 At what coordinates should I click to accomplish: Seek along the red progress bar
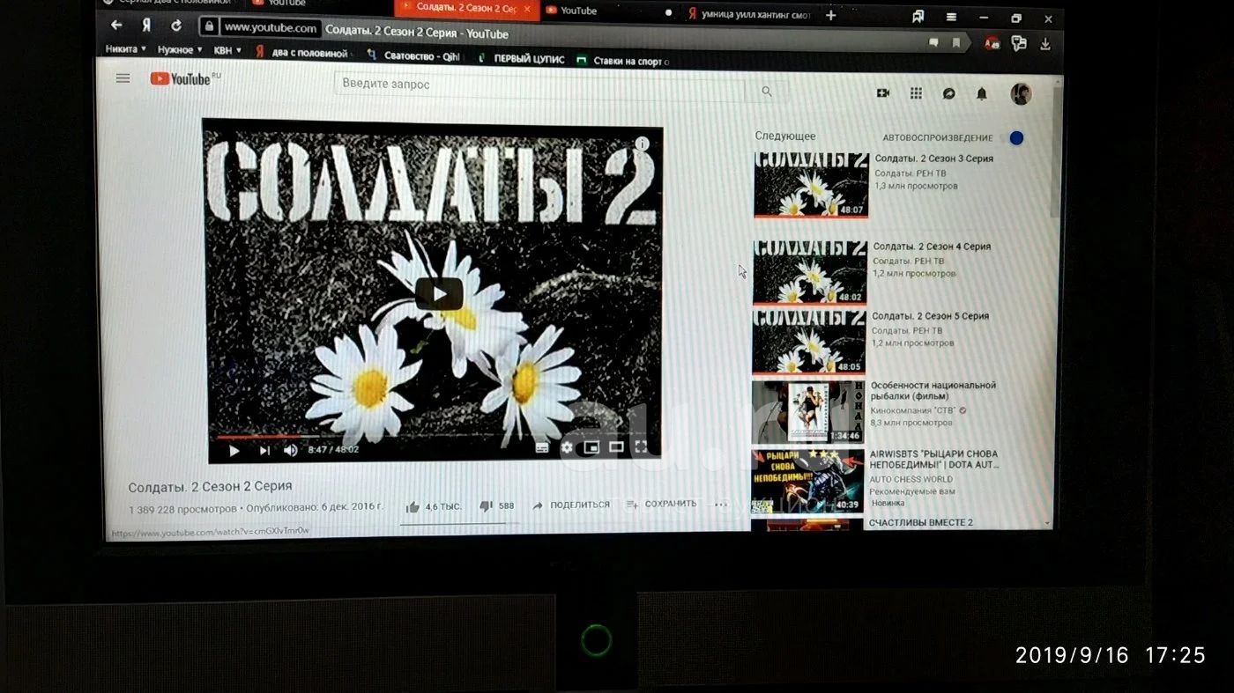434,435
